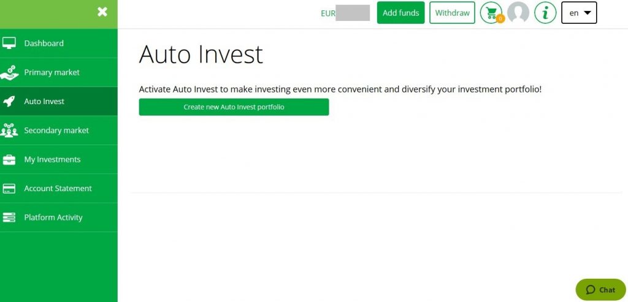Click the Platform Activity server icon
This screenshot has height=302, width=628.
(9, 217)
